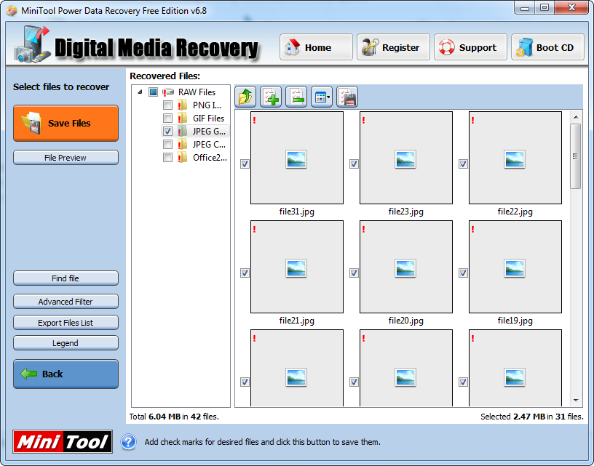Click the Find file button
Image resolution: width=594 pixels, height=466 pixels.
(66, 278)
